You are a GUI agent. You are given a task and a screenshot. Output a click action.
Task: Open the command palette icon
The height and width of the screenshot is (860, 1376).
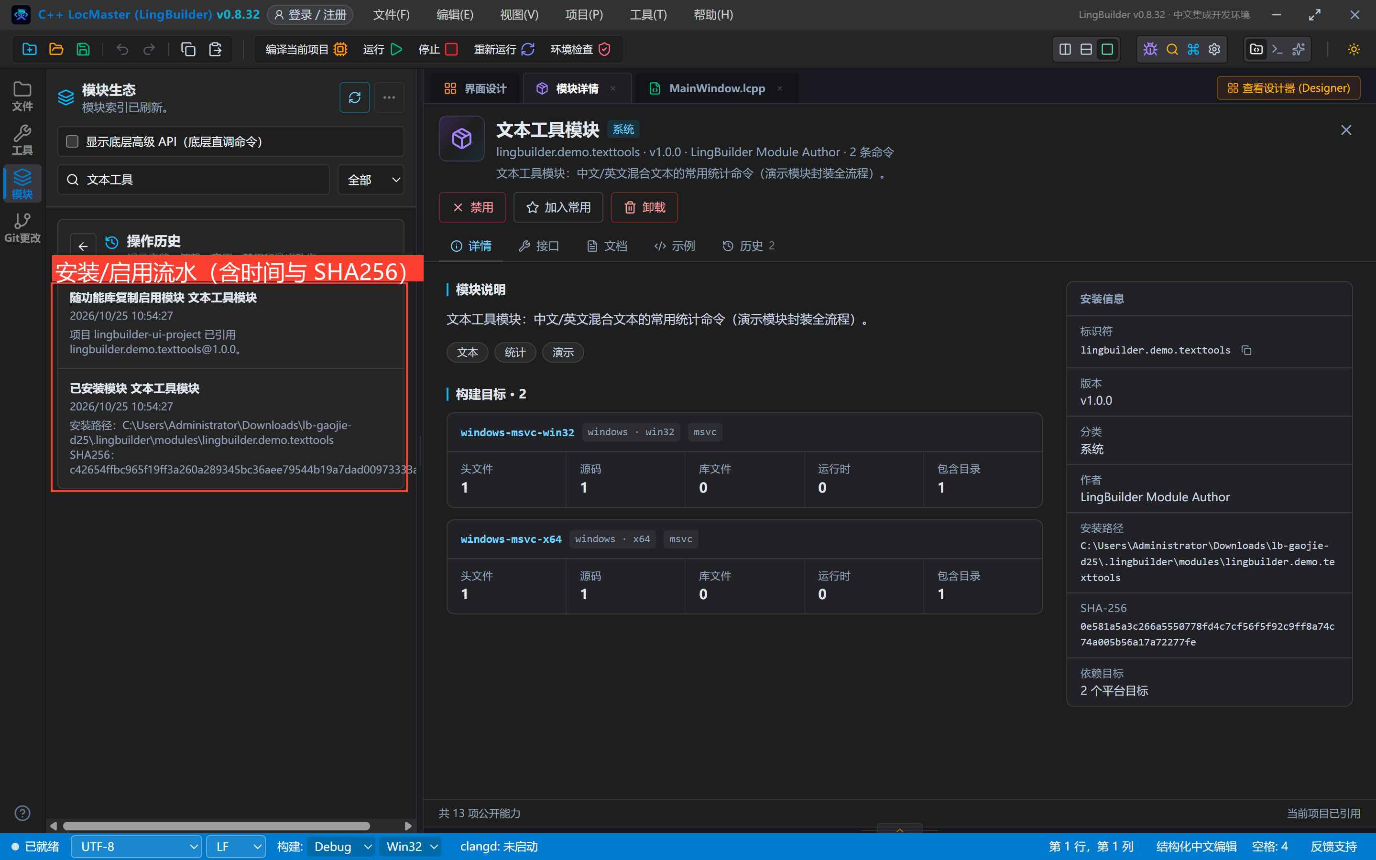[x=1193, y=50]
